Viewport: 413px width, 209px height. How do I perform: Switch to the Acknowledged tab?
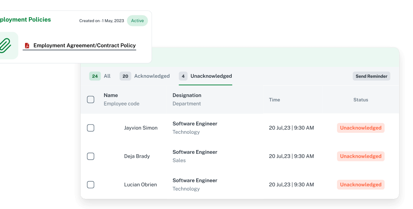coord(152,76)
